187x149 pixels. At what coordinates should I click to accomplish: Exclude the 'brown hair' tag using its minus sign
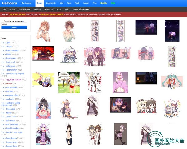point(5,62)
